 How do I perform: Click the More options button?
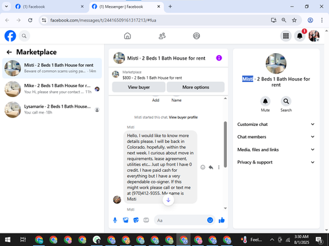(x=195, y=87)
